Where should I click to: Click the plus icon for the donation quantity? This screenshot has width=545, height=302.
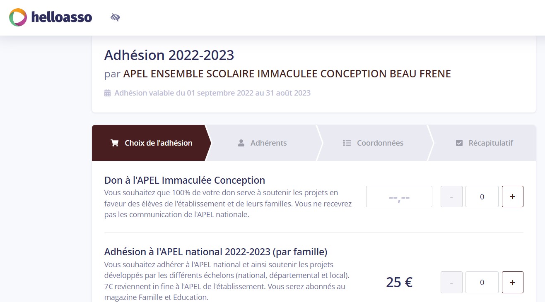click(x=512, y=197)
